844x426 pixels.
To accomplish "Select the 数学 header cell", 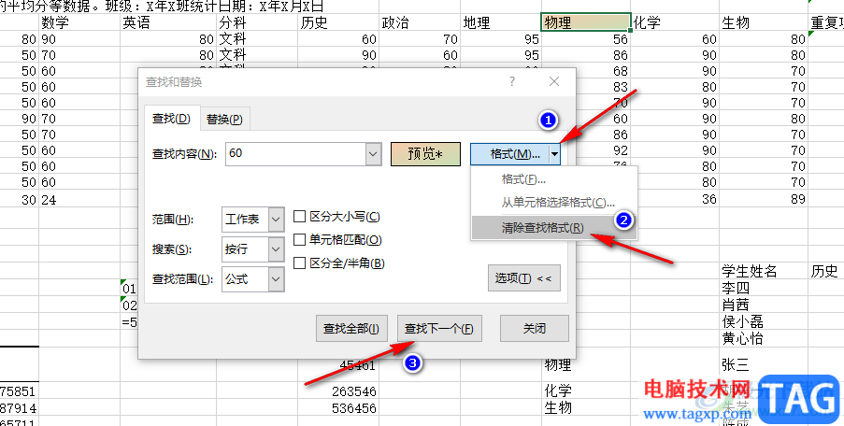I will coord(79,22).
